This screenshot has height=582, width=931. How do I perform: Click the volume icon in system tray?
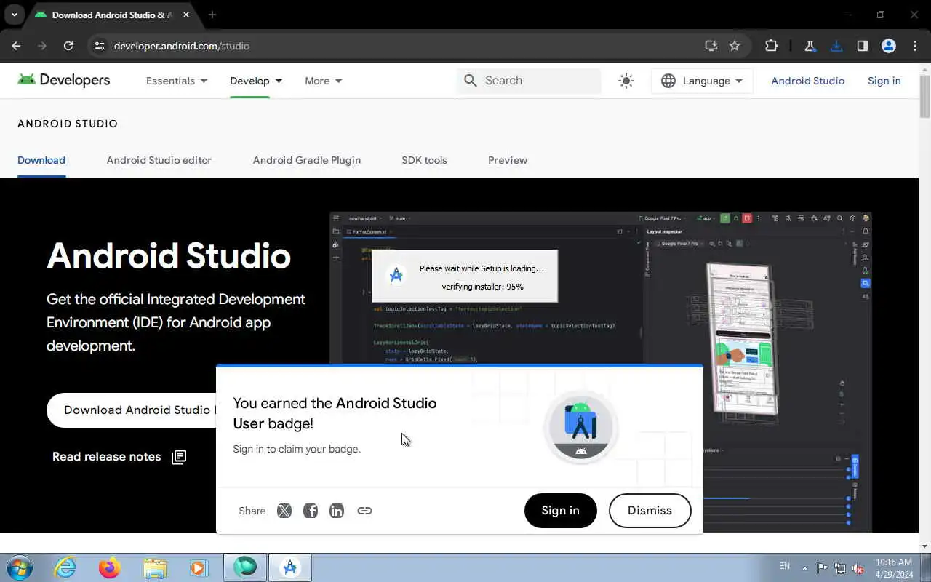pyautogui.click(x=858, y=568)
